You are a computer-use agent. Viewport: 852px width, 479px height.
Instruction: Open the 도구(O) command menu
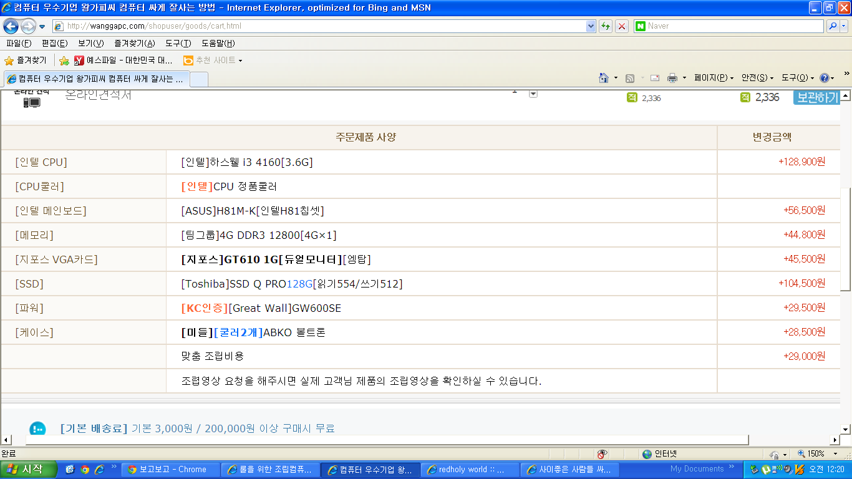click(x=798, y=78)
